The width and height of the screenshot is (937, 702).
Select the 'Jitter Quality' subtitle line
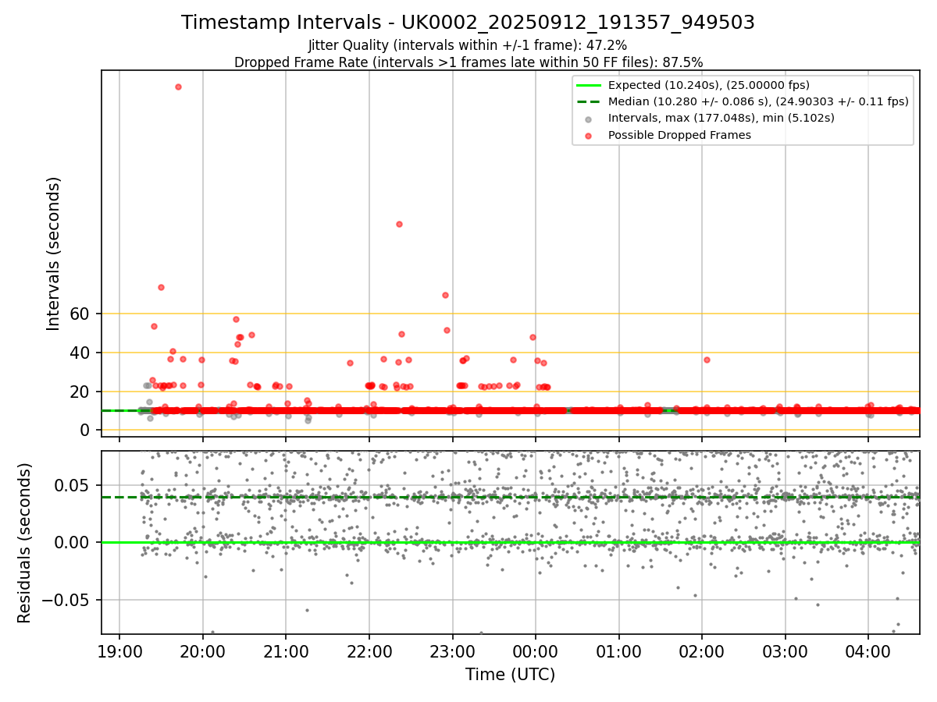(468, 45)
